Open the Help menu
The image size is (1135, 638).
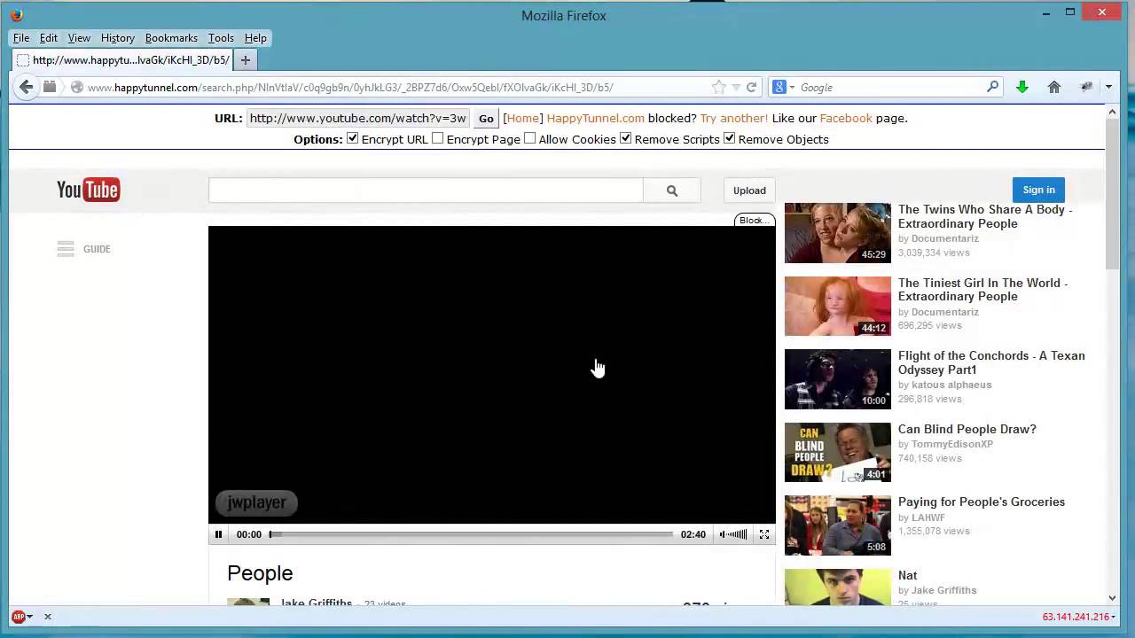point(255,38)
